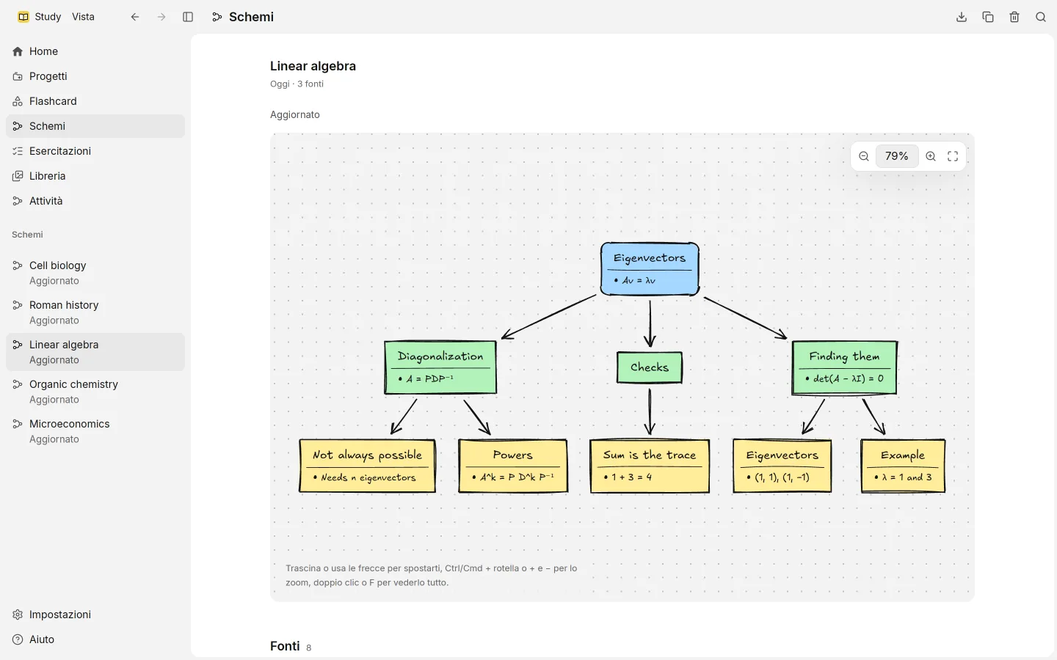This screenshot has height=660, width=1057.
Task: Open the Microeconomics scheme
Action: coord(95,431)
